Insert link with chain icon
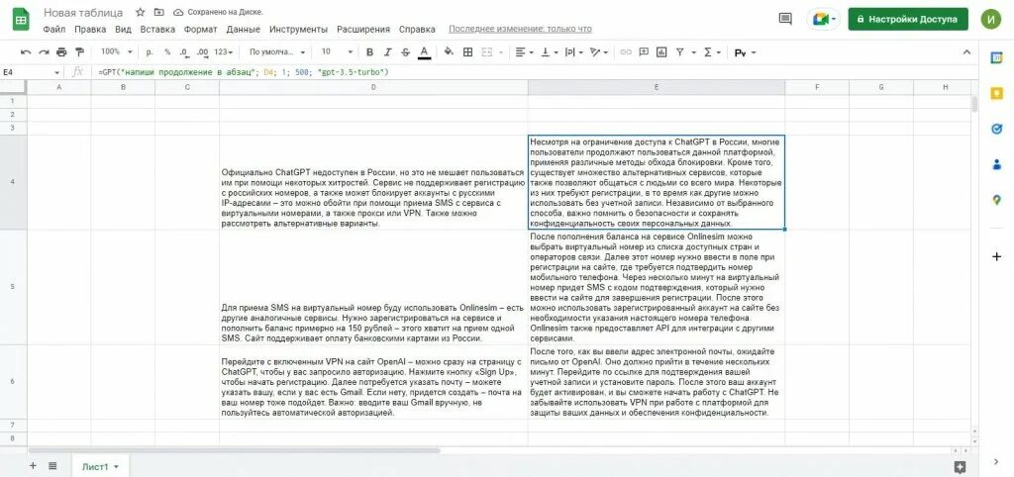Viewport: 1014px width, 477px height. (x=626, y=51)
